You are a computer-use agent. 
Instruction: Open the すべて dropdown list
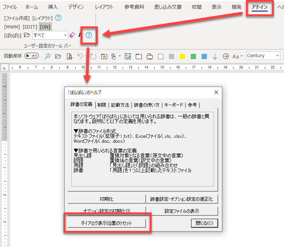point(65,35)
